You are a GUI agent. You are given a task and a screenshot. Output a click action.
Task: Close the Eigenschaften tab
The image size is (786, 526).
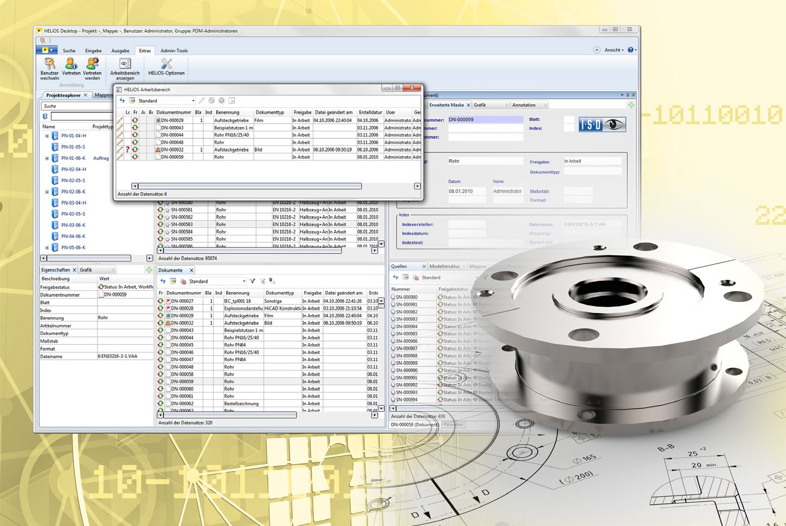coord(74,270)
